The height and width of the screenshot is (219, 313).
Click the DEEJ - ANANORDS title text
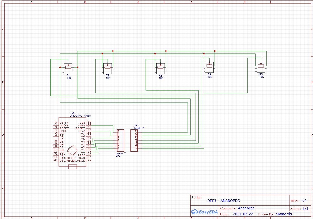pos(224,201)
